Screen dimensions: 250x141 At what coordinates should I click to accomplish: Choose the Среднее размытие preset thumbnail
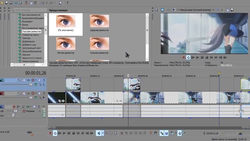coord(99,21)
